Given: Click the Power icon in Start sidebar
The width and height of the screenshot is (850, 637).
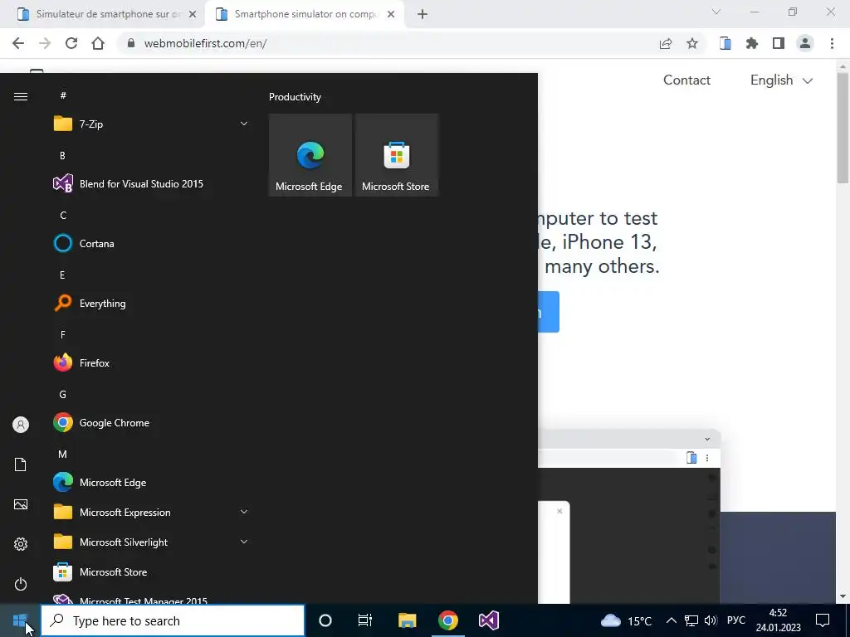Looking at the screenshot, I should [x=21, y=584].
